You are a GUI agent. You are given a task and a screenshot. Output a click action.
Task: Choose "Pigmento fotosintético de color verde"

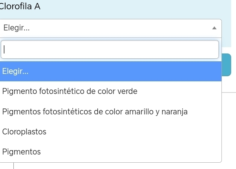click(70, 91)
